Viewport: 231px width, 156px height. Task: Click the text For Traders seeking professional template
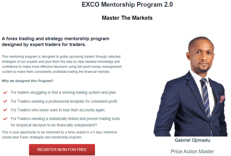64,101
